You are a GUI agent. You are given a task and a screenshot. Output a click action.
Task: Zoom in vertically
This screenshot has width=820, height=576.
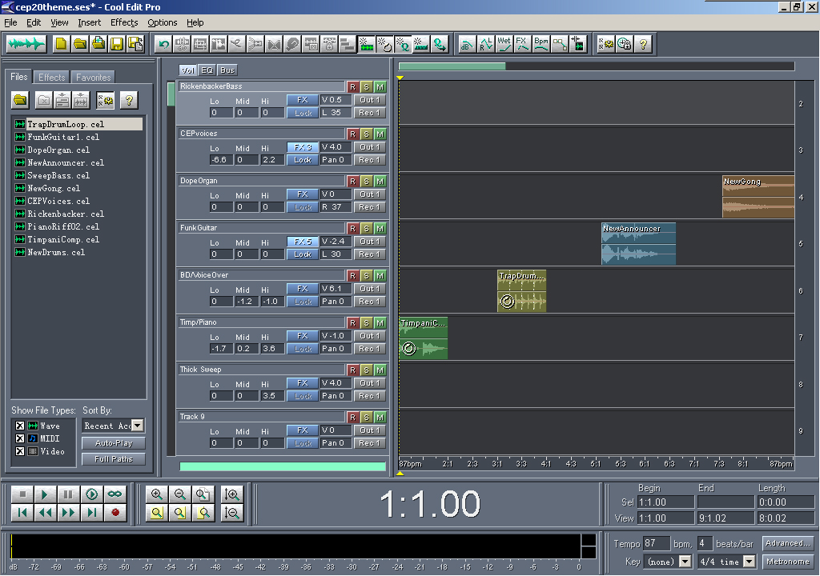(x=231, y=494)
